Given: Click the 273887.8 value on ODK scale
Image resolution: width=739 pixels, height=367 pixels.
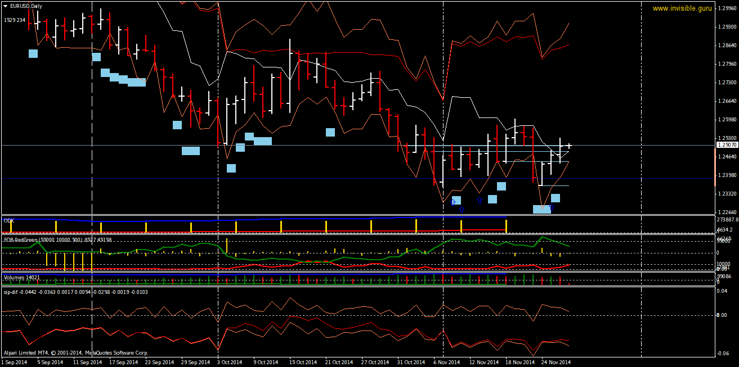Looking at the screenshot, I should [x=727, y=219].
